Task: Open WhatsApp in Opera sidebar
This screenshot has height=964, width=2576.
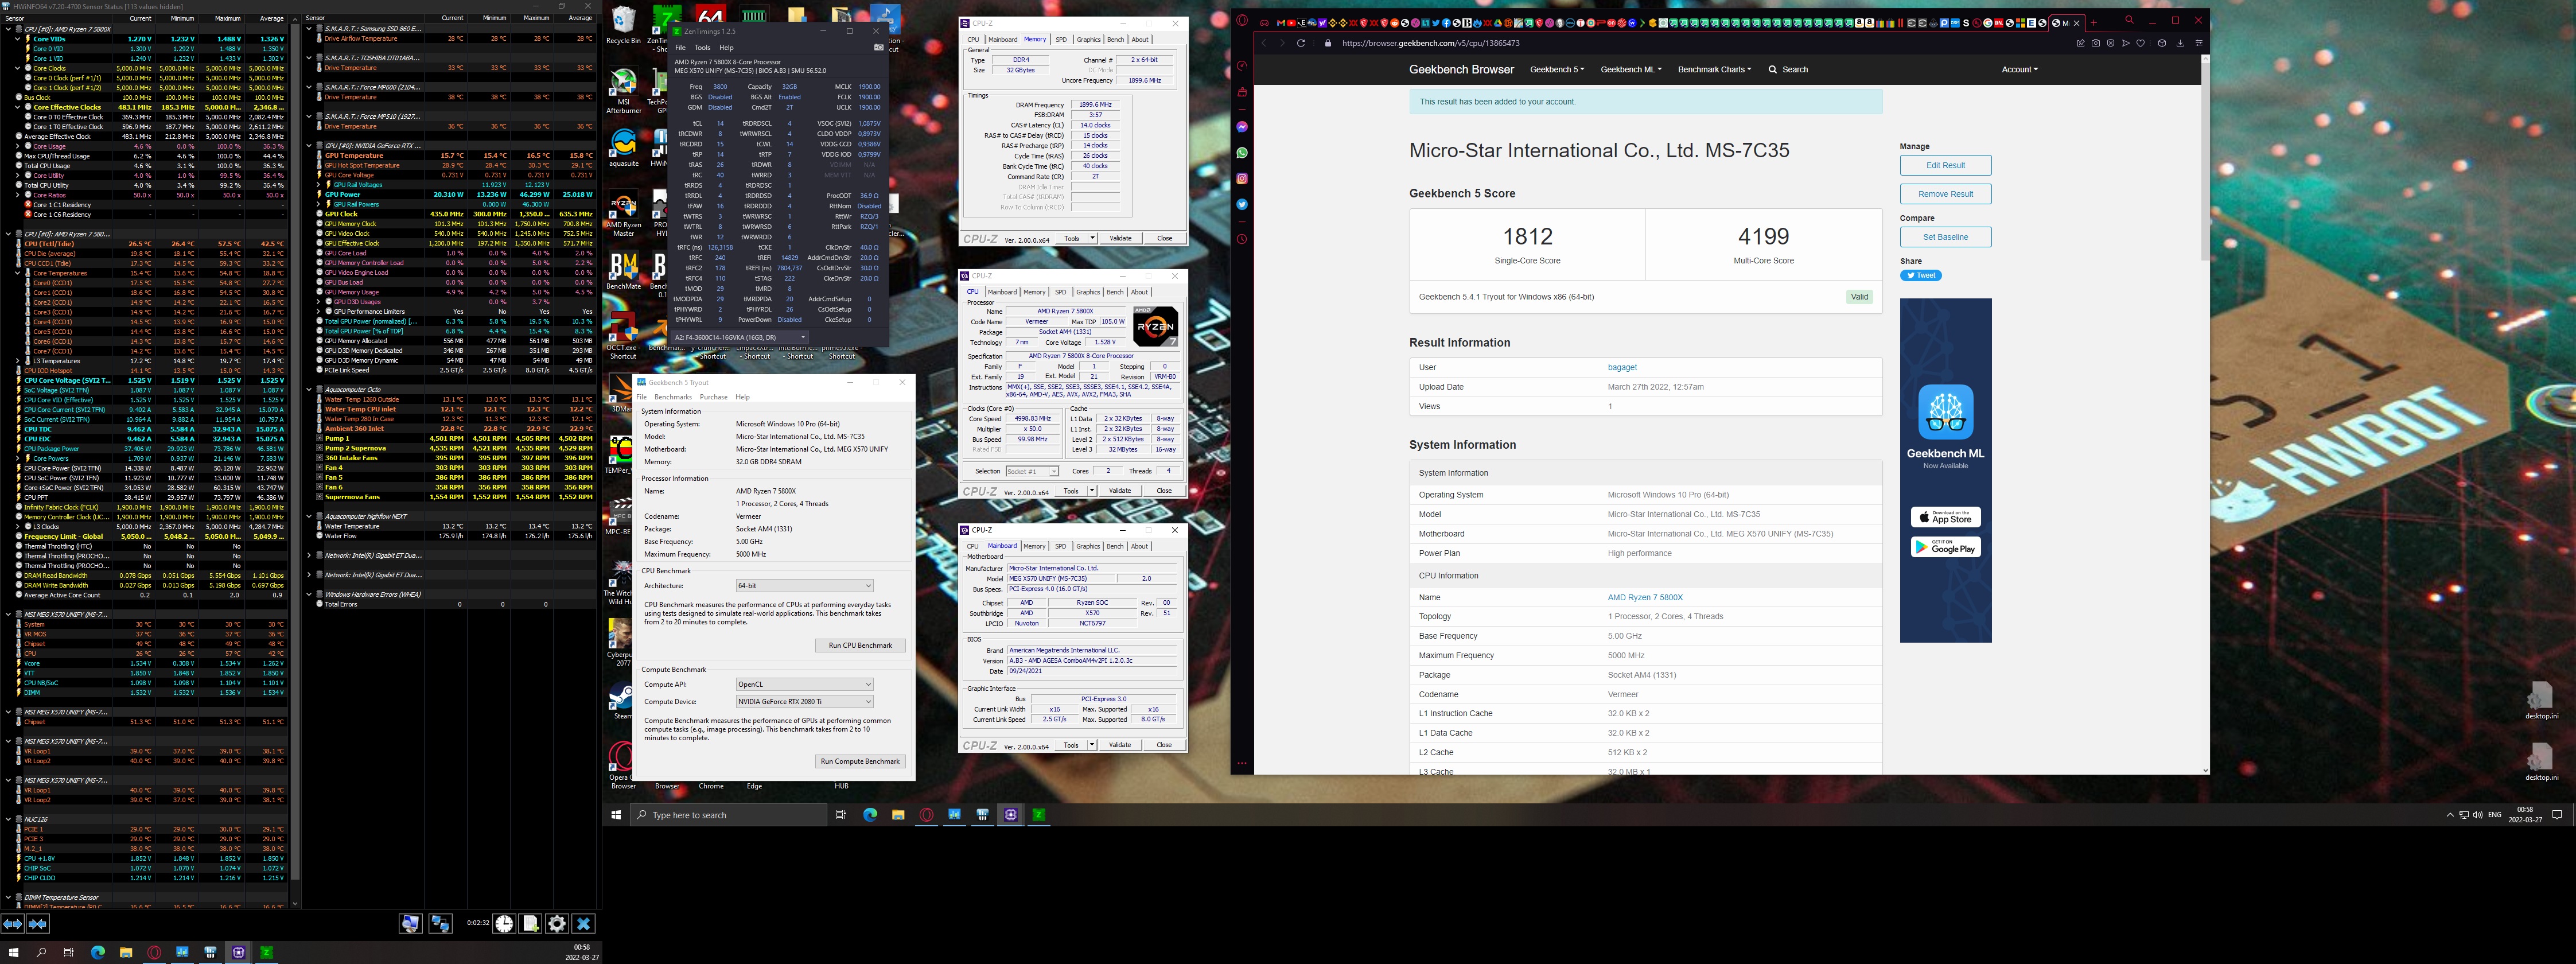Action: click(1242, 153)
